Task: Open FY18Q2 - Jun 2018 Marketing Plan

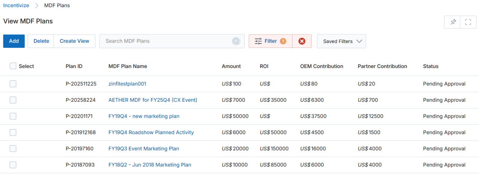Action: coord(150,165)
